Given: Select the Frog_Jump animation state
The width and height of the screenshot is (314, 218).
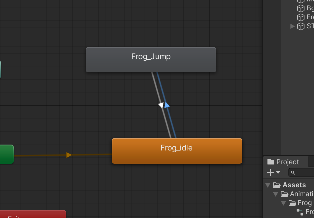Looking at the screenshot, I should tap(151, 59).
